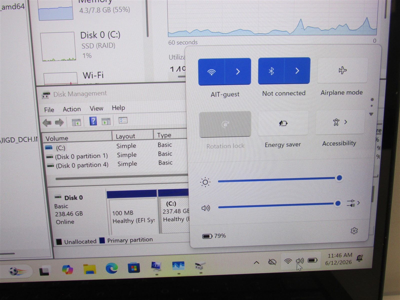Viewport: 400px width, 300px height.
Task: Open settings gear in quick settings
Action: click(354, 230)
